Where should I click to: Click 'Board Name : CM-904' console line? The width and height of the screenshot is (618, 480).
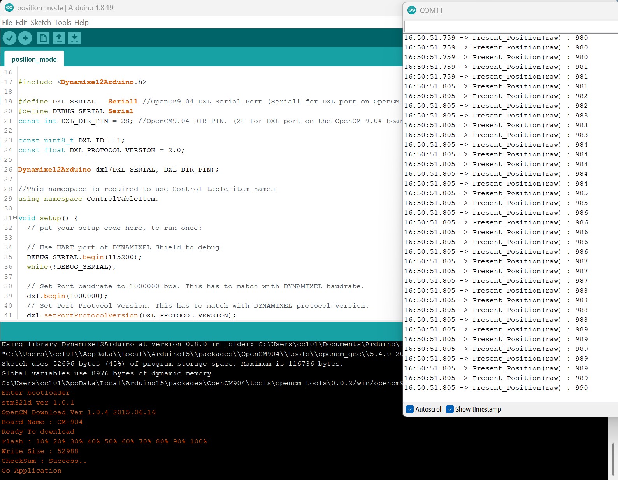[x=42, y=422]
